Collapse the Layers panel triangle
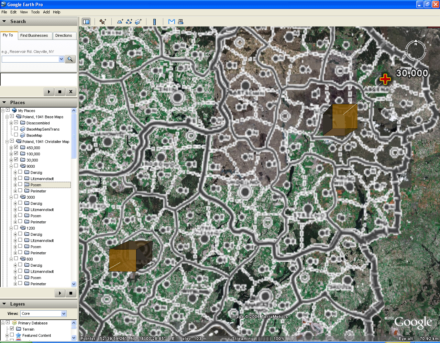 coord(4,304)
